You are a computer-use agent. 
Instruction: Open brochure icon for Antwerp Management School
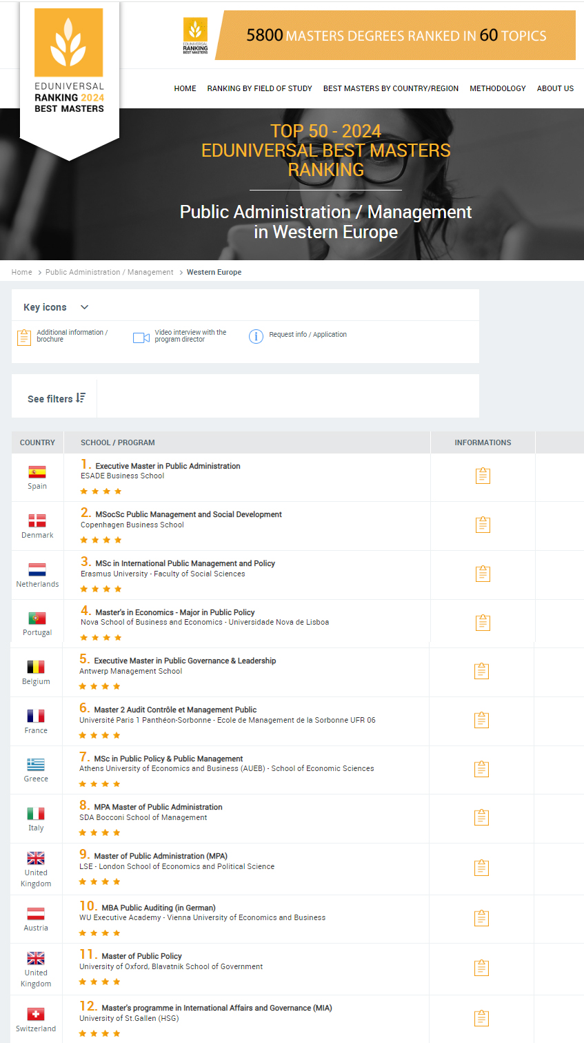482,671
